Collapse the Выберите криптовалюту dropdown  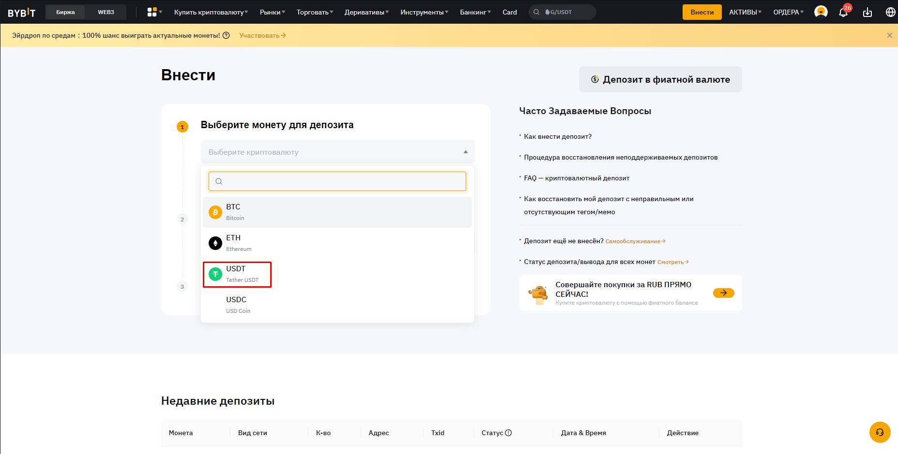click(x=337, y=152)
